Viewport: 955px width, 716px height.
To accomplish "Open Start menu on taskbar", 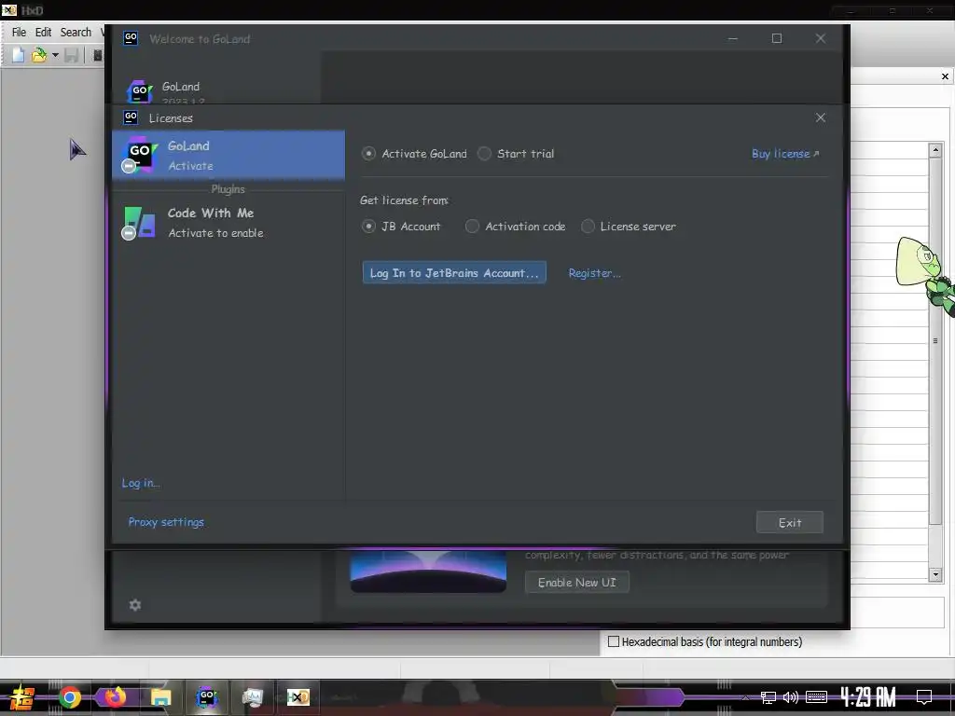I will point(21,697).
